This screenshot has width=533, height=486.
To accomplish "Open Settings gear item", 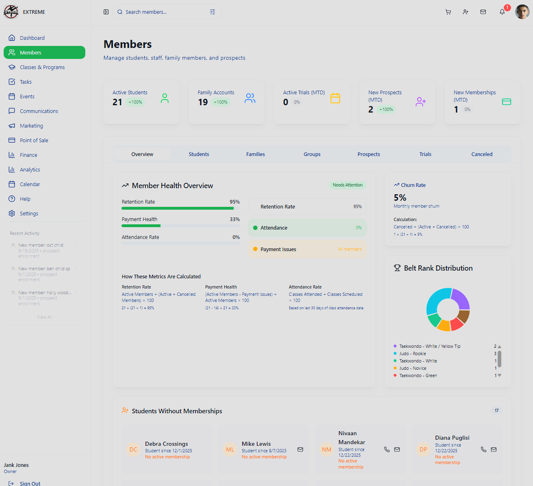I will (x=44, y=213).
